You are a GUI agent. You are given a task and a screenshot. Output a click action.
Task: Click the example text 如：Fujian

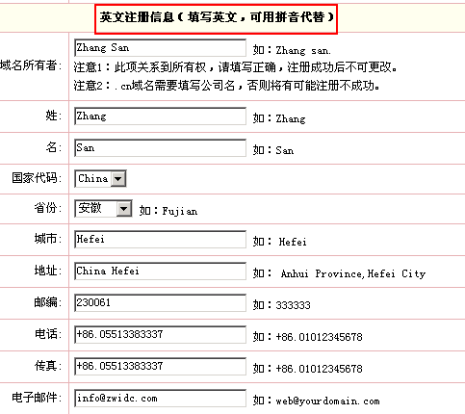pos(168,211)
